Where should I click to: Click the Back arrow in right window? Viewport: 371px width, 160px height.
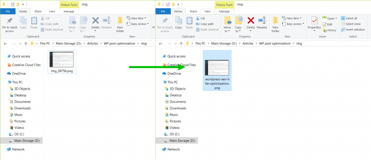pos(161,44)
